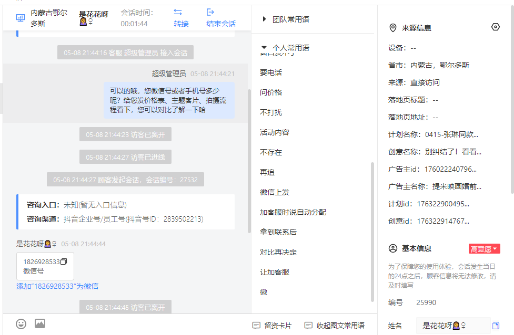Select the 对比再决定 quick phrase
The image size is (514, 335).
tap(278, 252)
